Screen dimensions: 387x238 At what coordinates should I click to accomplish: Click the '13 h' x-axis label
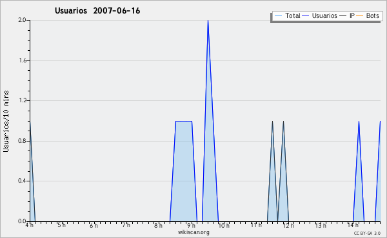(321, 225)
